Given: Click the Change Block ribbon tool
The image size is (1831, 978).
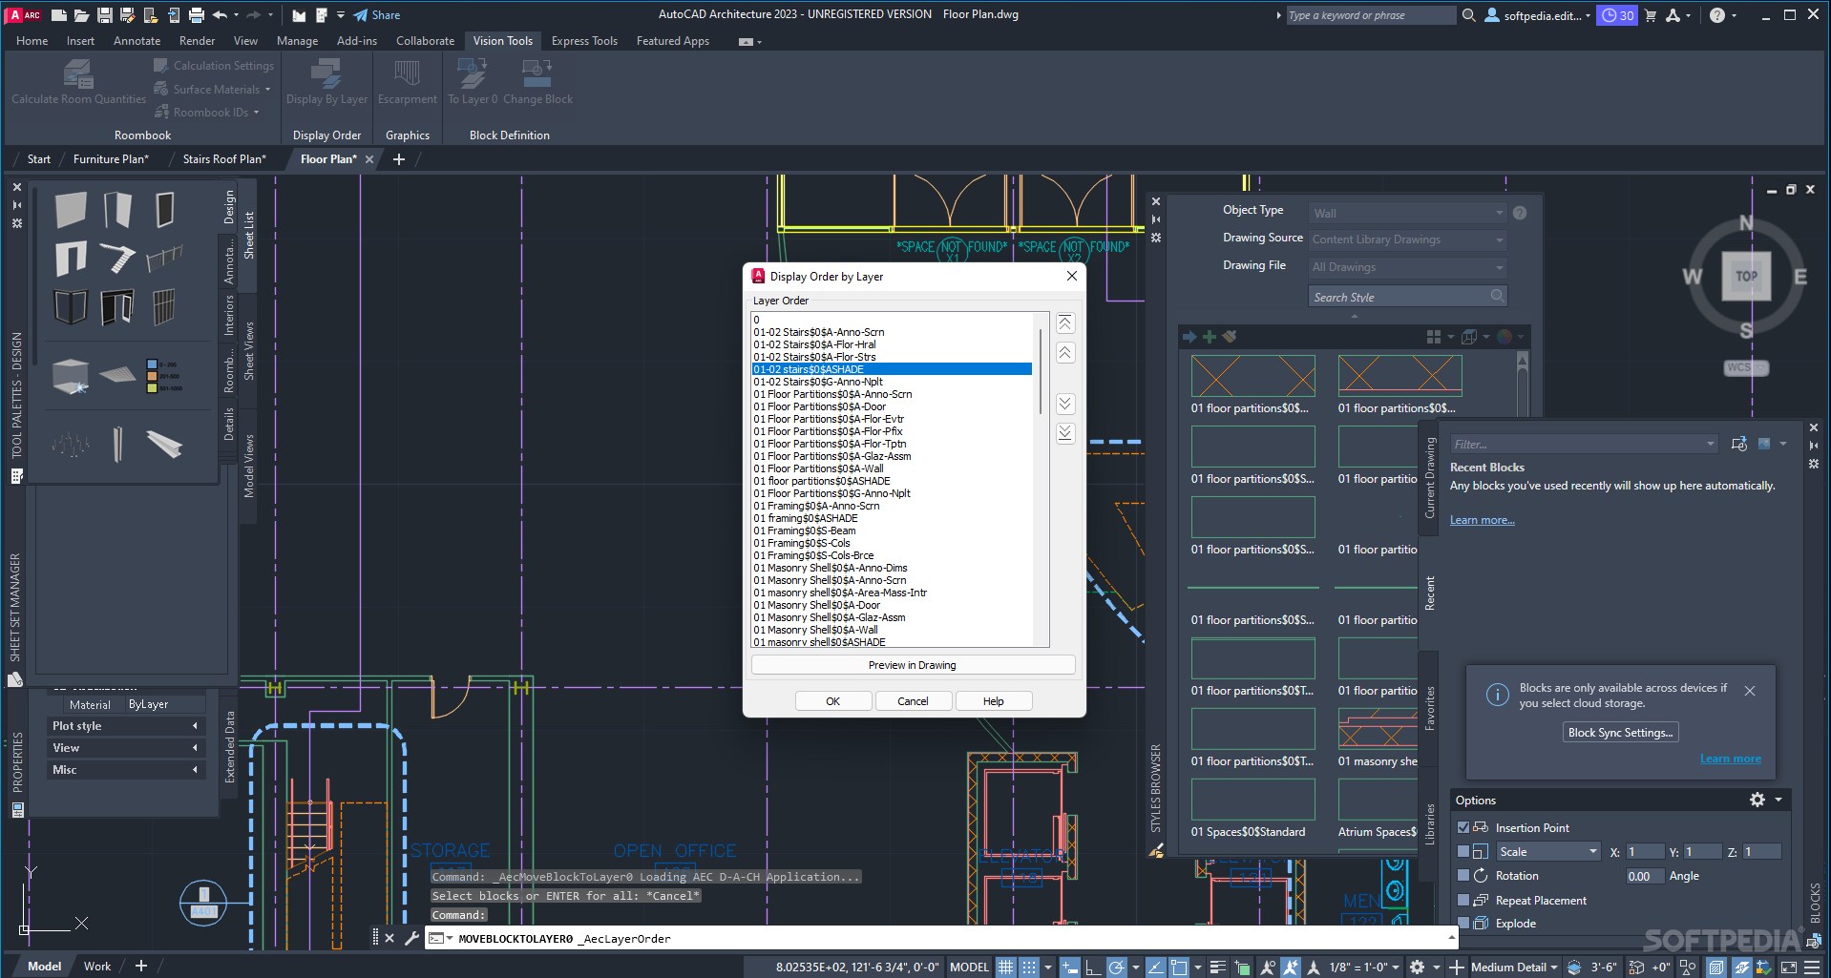Looking at the screenshot, I should pyautogui.click(x=537, y=81).
